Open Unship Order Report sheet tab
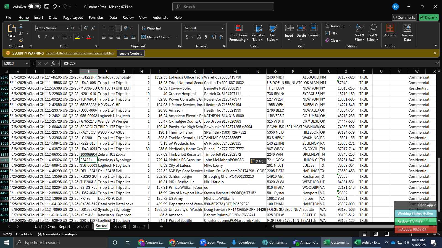The image size is (442, 248). pyautogui.click(x=52, y=227)
